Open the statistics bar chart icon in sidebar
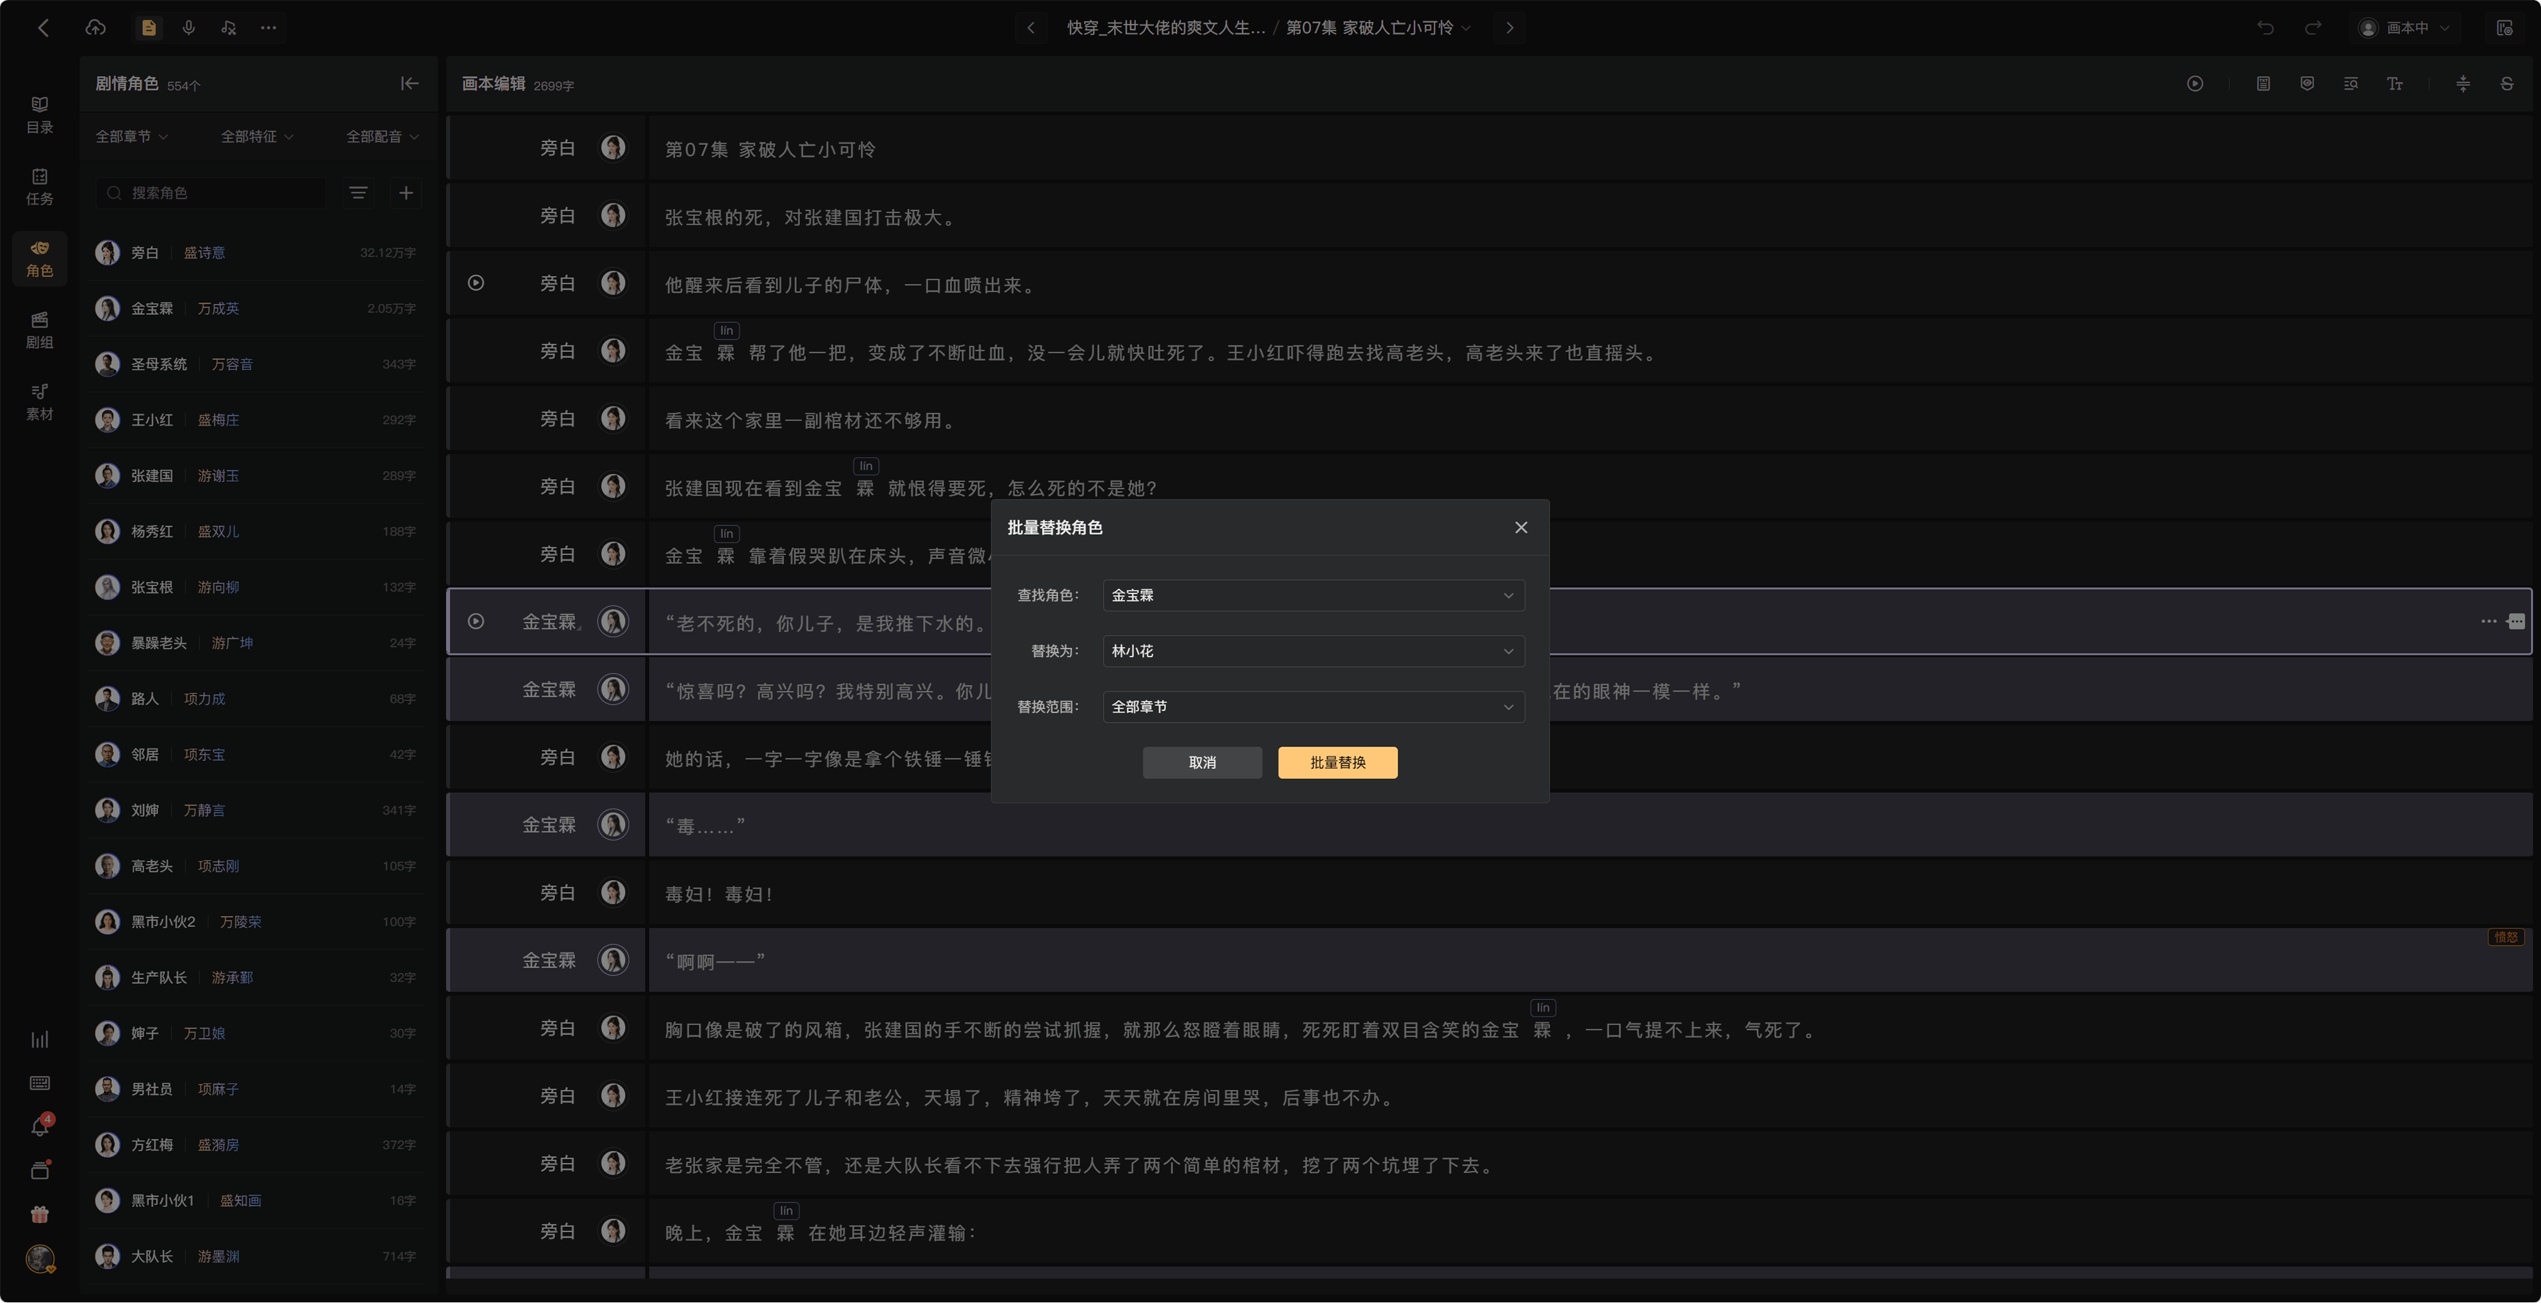The height and width of the screenshot is (1303, 2541). (40, 1040)
